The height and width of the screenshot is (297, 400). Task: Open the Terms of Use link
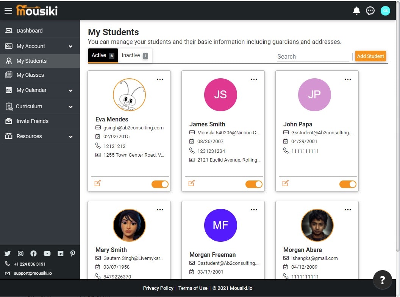pos(193,288)
